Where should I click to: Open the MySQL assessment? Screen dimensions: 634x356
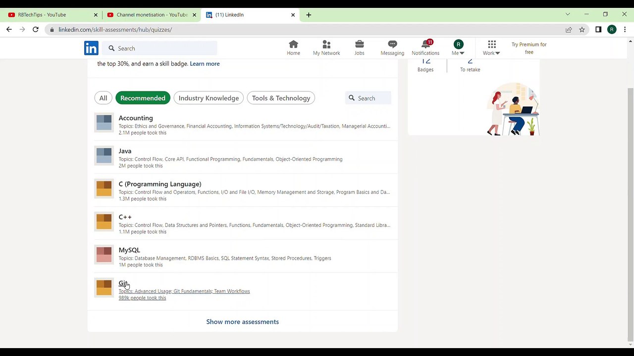coord(129,250)
